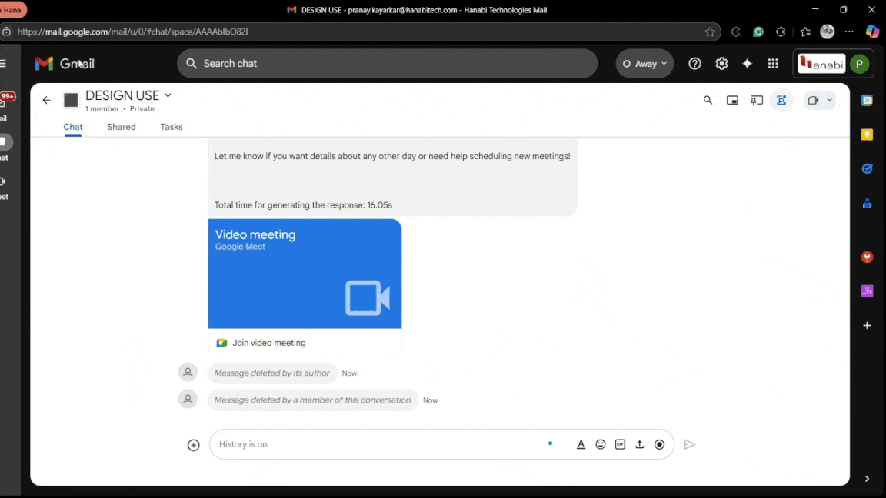Image resolution: width=886 pixels, height=498 pixels.
Task: Switch to the Shared tab
Action: (122, 127)
